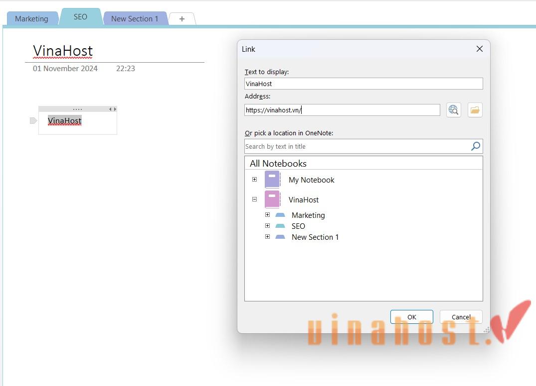536x386 pixels.
Task: Select SEO in the location tree
Action: coord(299,226)
